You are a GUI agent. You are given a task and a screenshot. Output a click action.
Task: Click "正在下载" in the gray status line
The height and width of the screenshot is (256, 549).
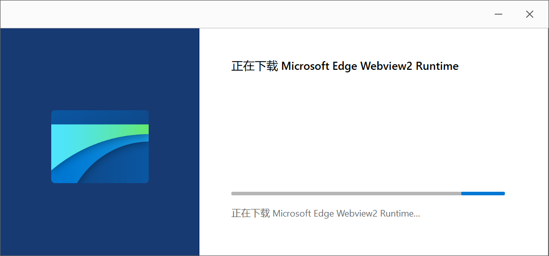pos(251,214)
